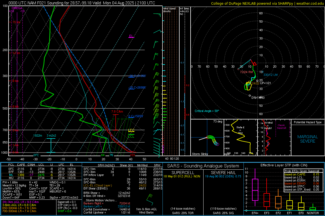This screenshot has height=216, width=325.
Task: Click the SR Wind v. Height panel label
Action: (268, 126)
